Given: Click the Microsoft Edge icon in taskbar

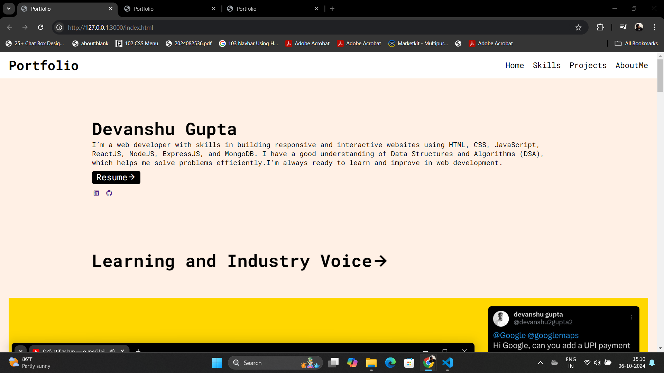Looking at the screenshot, I should pos(391,363).
